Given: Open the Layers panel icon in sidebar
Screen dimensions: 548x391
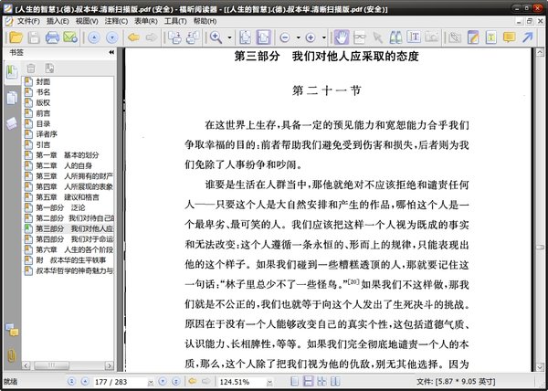Looking at the screenshot, I should click(x=12, y=122).
